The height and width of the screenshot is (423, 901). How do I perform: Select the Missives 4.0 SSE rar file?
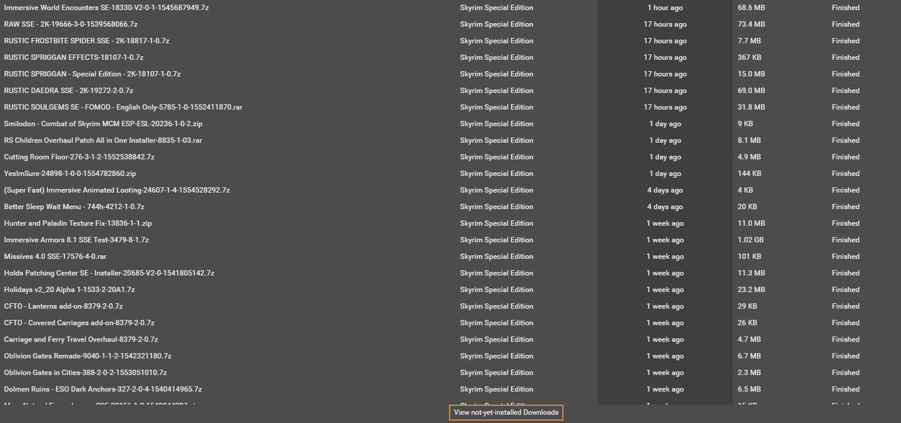point(55,257)
